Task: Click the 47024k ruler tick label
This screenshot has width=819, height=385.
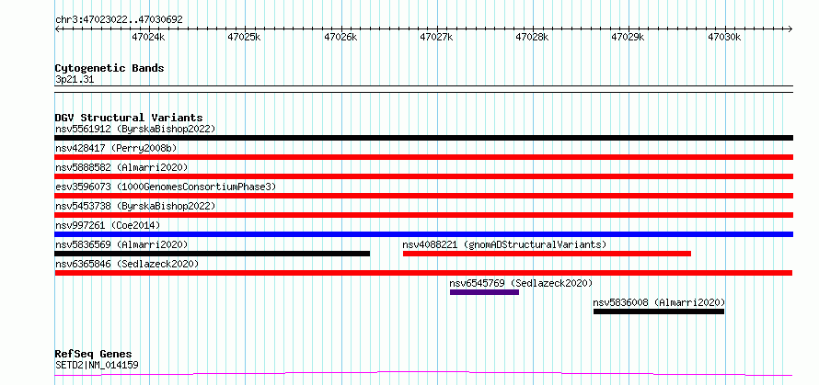Action: (x=148, y=38)
